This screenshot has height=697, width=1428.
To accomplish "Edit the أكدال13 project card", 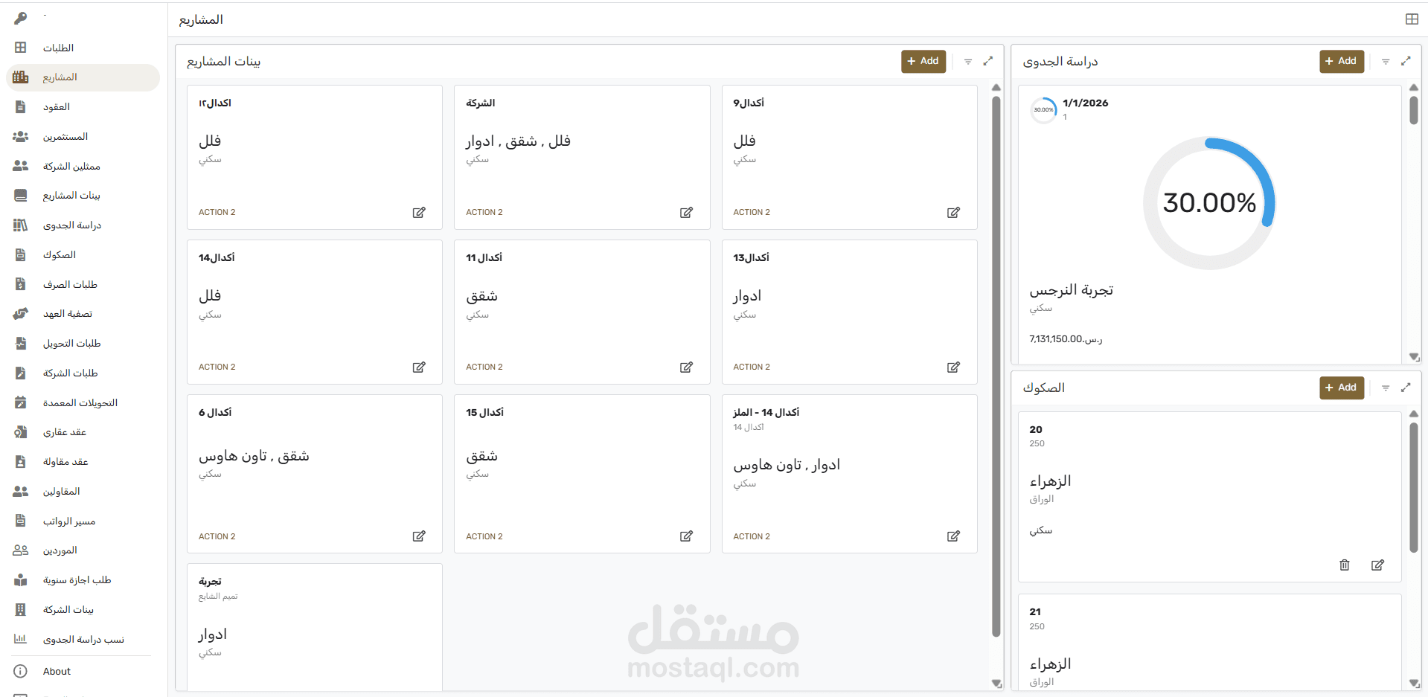I will pyautogui.click(x=953, y=367).
